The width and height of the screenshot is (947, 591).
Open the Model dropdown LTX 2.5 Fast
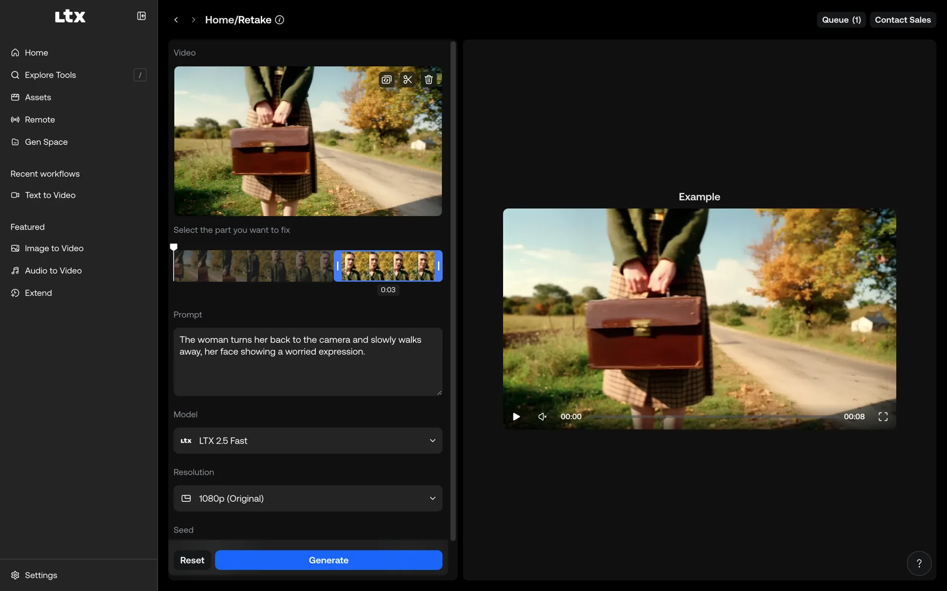[308, 441]
